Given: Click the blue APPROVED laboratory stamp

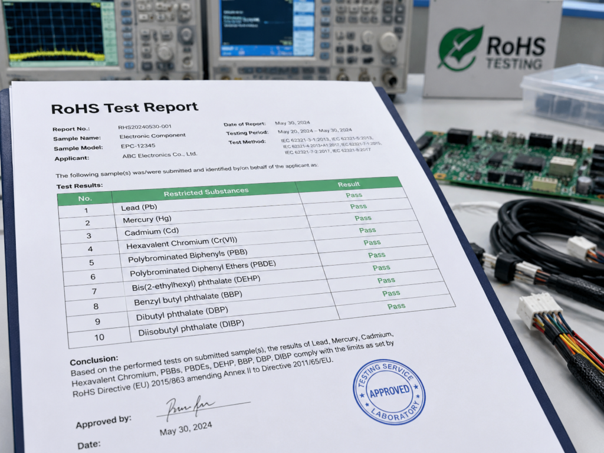Looking at the screenshot, I should (x=389, y=392).
